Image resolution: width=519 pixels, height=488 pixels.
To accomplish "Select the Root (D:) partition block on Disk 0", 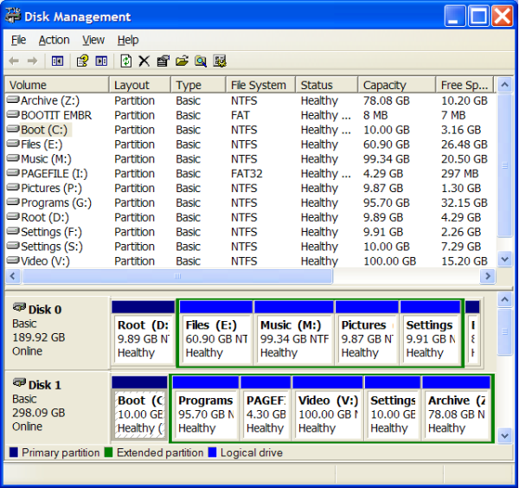I will tap(143, 333).
